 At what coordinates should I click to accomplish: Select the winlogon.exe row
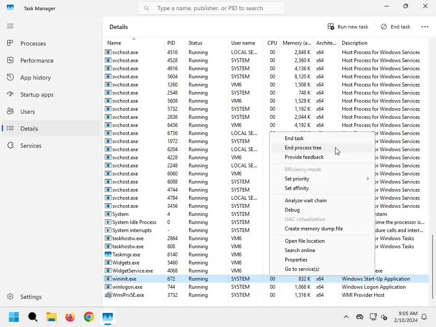pos(266,287)
